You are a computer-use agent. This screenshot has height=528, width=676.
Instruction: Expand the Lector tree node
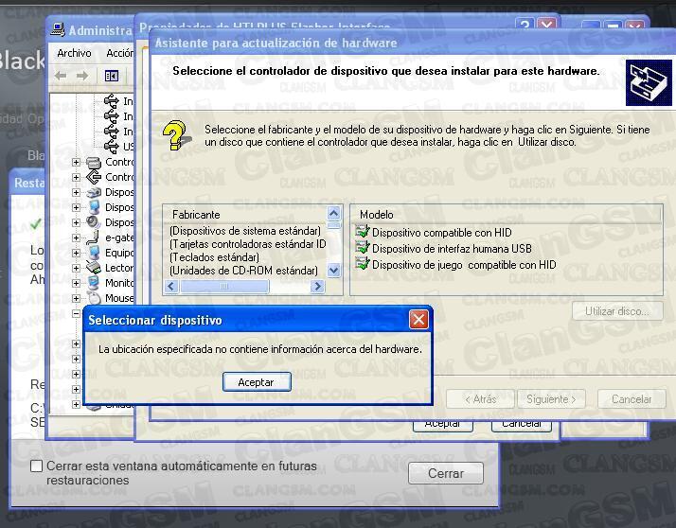(77, 268)
